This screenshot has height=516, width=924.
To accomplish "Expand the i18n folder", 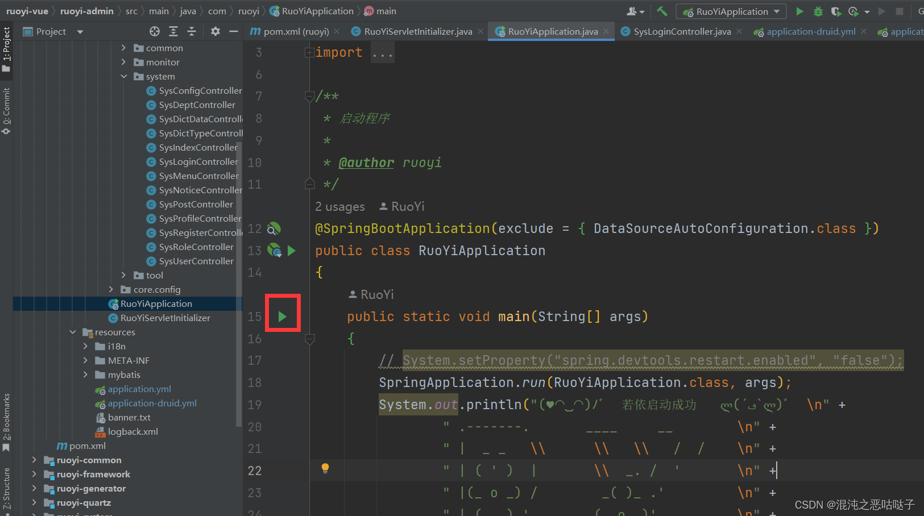I will (x=85, y=346).
